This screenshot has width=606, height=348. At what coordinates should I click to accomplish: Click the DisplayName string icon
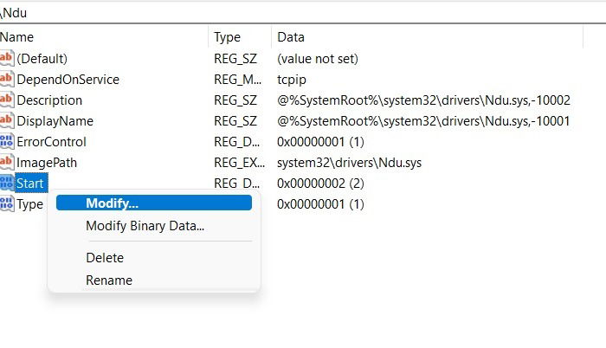(x=7, y=121)
